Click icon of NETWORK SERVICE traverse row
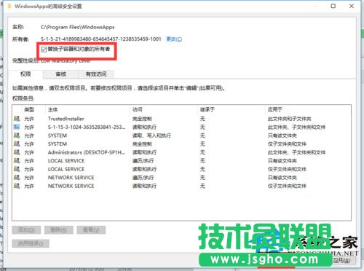 [17, 178]
